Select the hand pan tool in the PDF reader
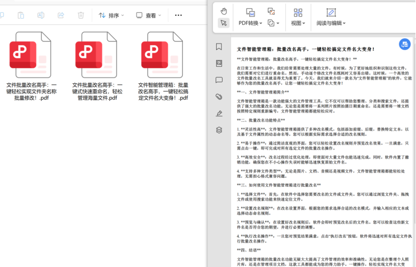The height and width of the screenshot is (267, 416). [224, 11]
